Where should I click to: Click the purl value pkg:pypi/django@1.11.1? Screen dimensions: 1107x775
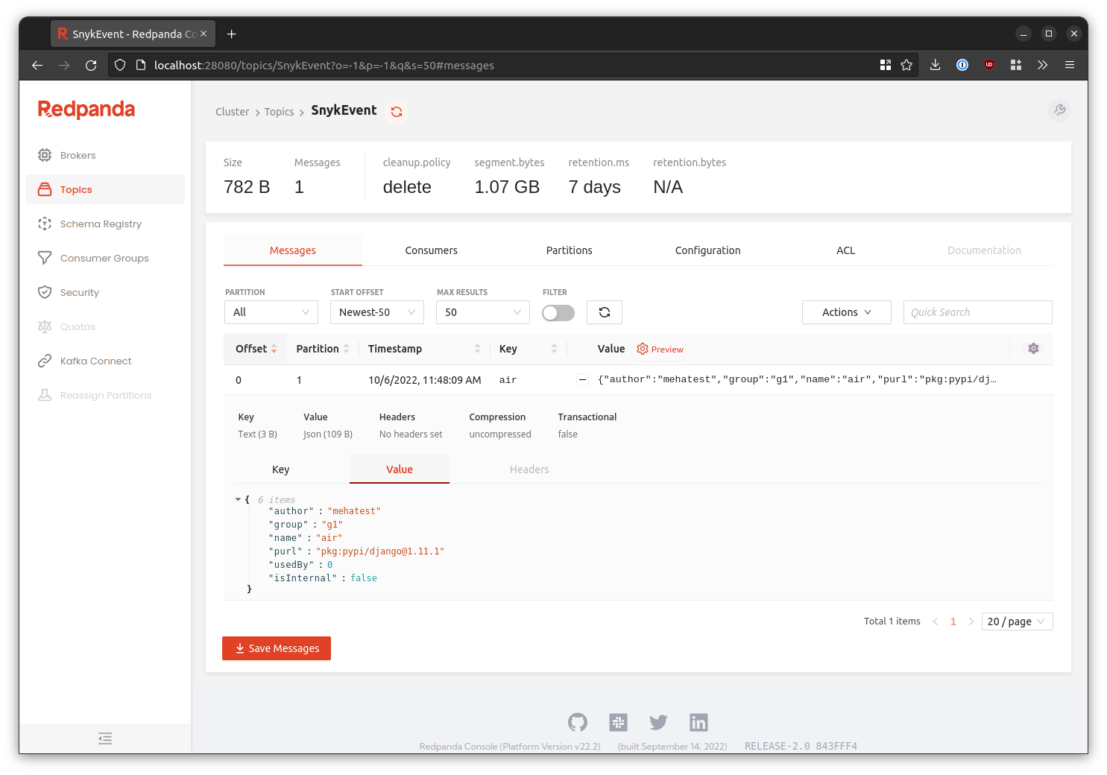(x=380, y=551)
